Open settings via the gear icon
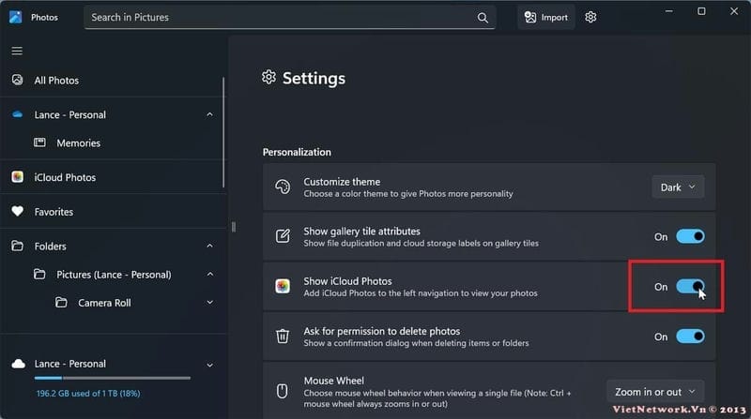This screenshot has width=751, height=419. point(590,17)
